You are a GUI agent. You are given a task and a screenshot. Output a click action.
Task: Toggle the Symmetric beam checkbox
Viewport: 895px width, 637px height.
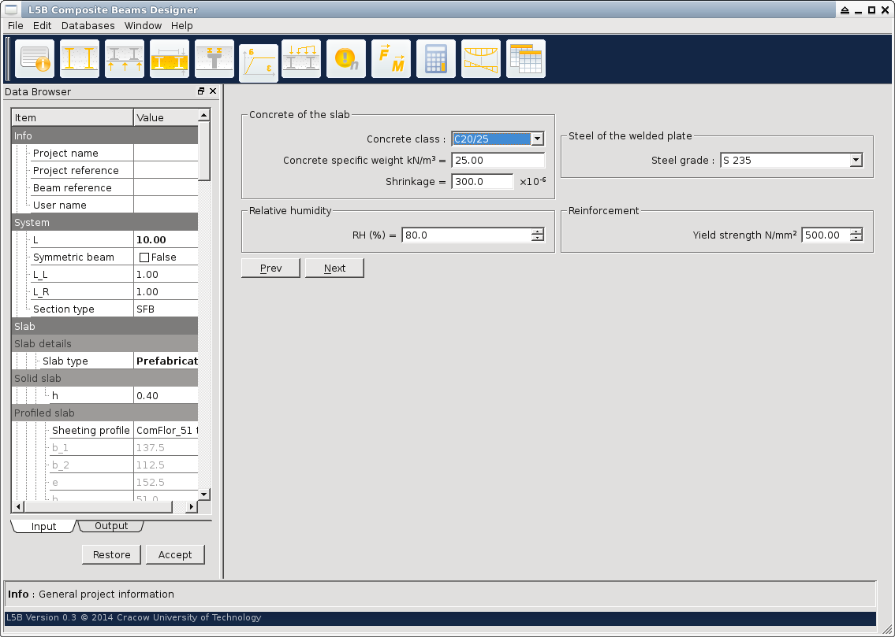144,257
